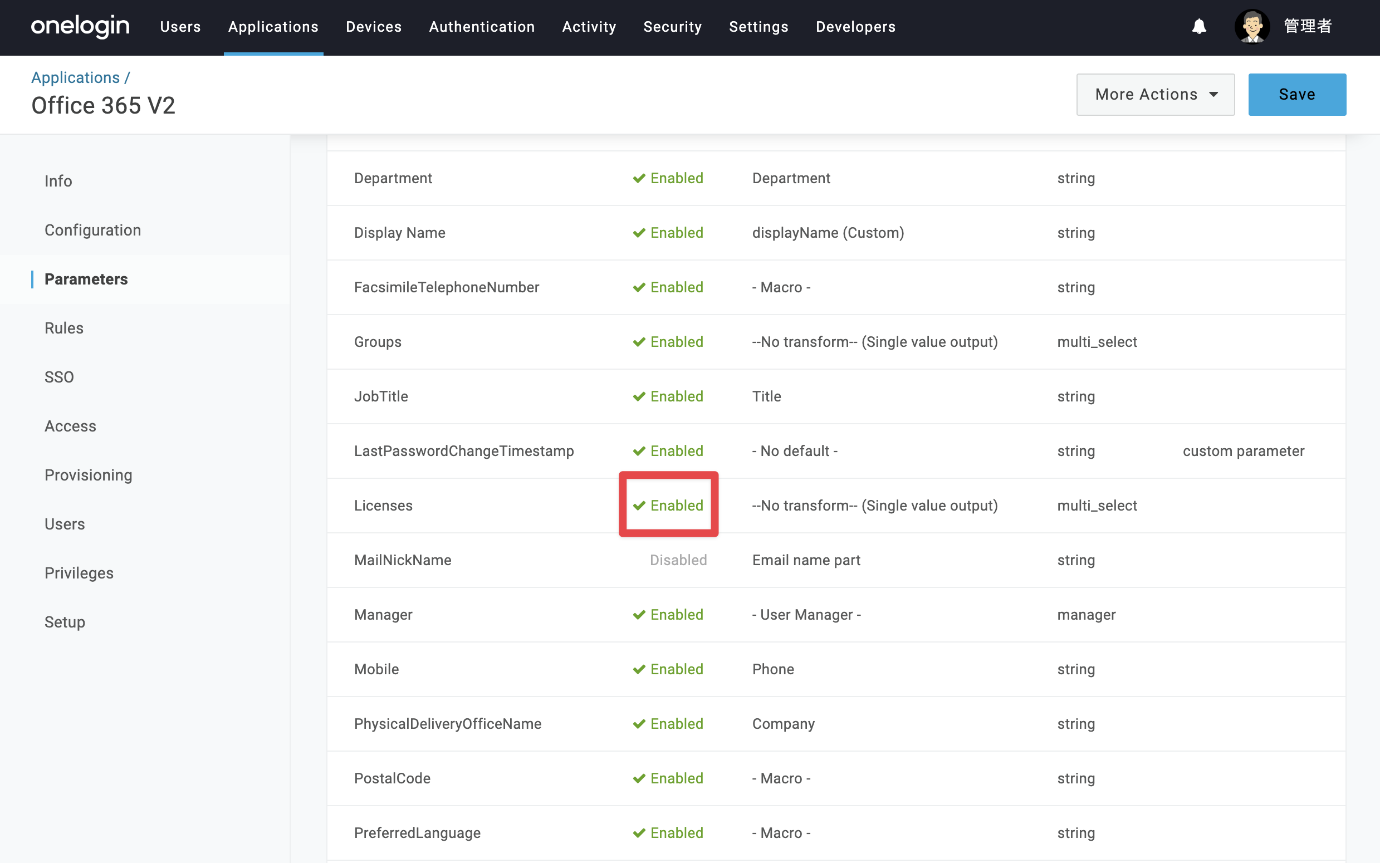Screen dimensions: 1380x863
Task: Click the Office 365 V2 page title
Action: click(103, 106)
